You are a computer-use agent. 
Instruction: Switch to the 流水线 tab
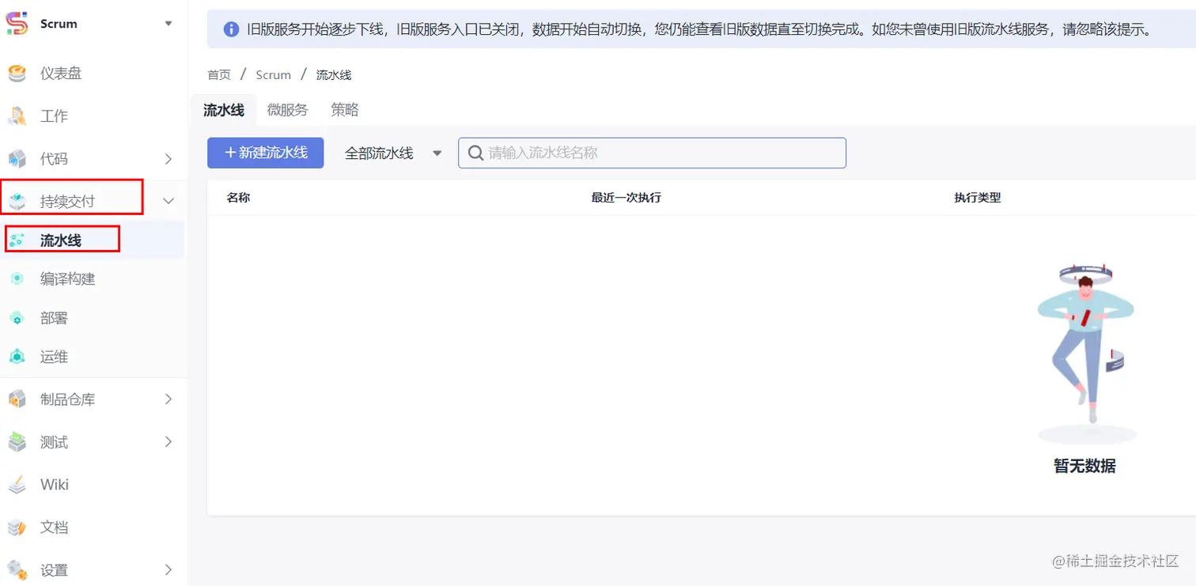[224, 110]
